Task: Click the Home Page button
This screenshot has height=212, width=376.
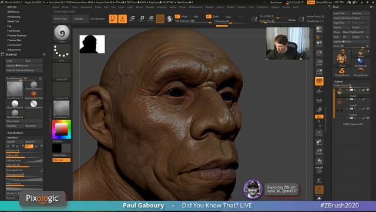Action: (x=61, y=19)
